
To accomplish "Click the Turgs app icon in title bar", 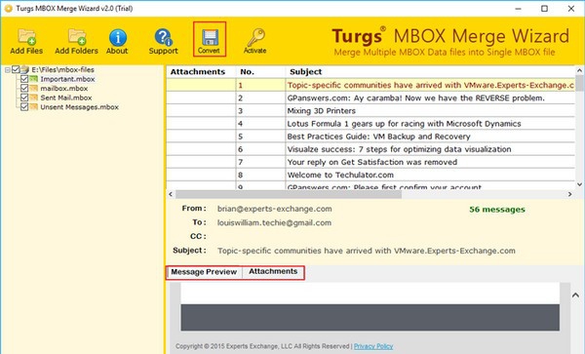I will point(8,8).
